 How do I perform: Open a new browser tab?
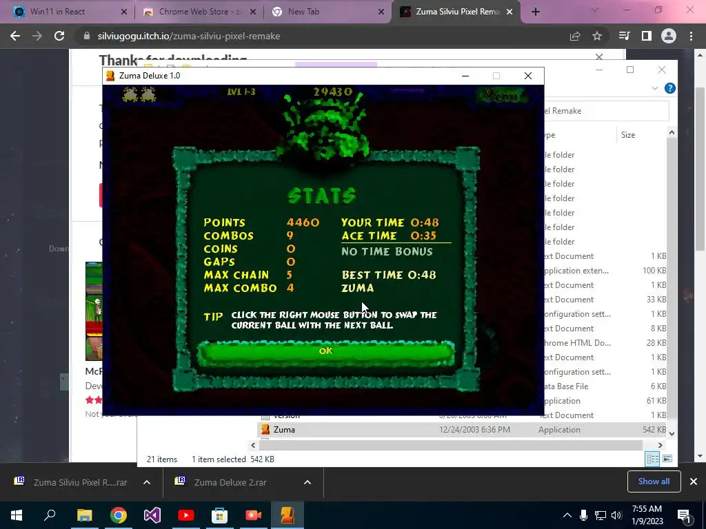click(535, 12)
